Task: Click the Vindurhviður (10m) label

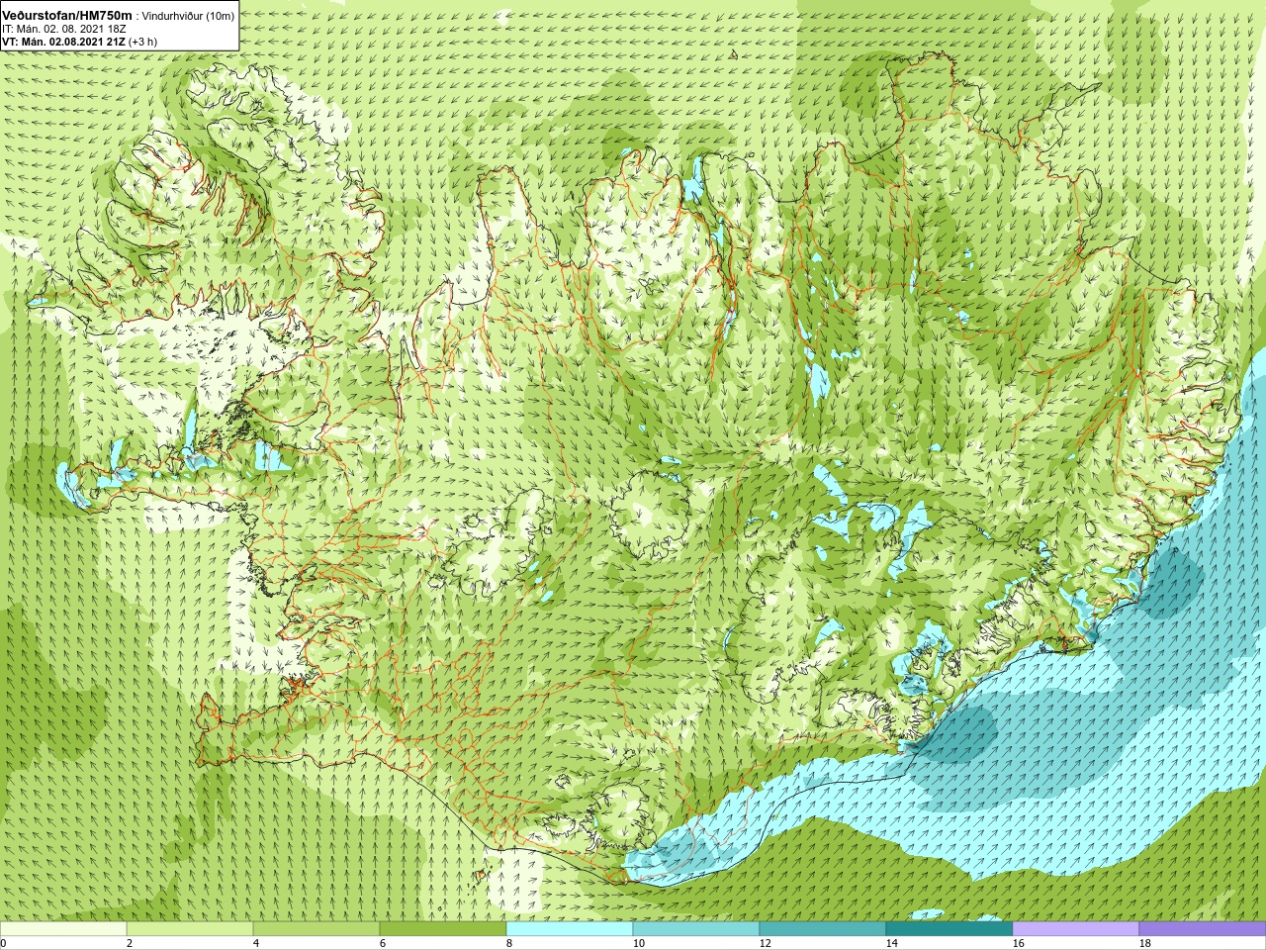Action: (189, 16)
